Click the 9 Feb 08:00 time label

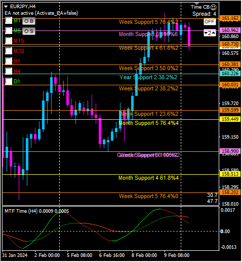click(177, 255)
